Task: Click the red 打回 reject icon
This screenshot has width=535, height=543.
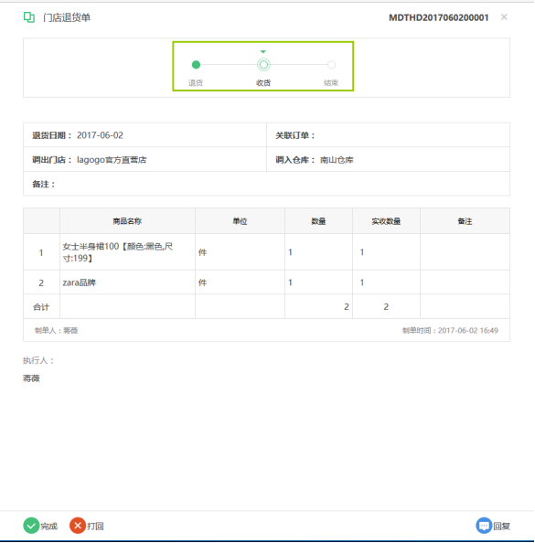Action: (78, 526)
